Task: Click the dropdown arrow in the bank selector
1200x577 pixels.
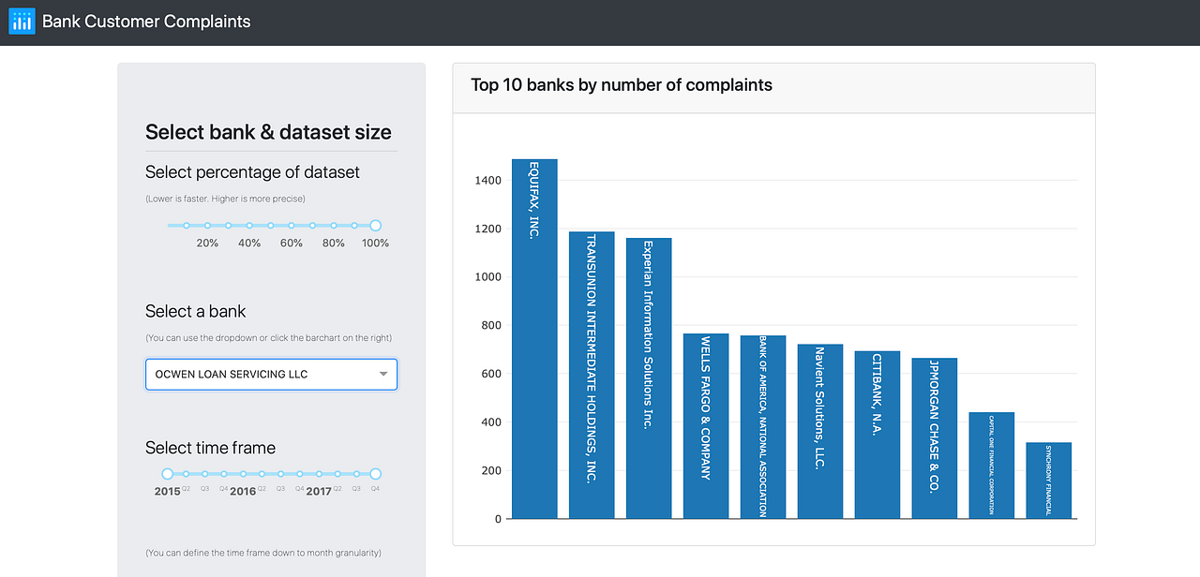Action: coord(384,374)
